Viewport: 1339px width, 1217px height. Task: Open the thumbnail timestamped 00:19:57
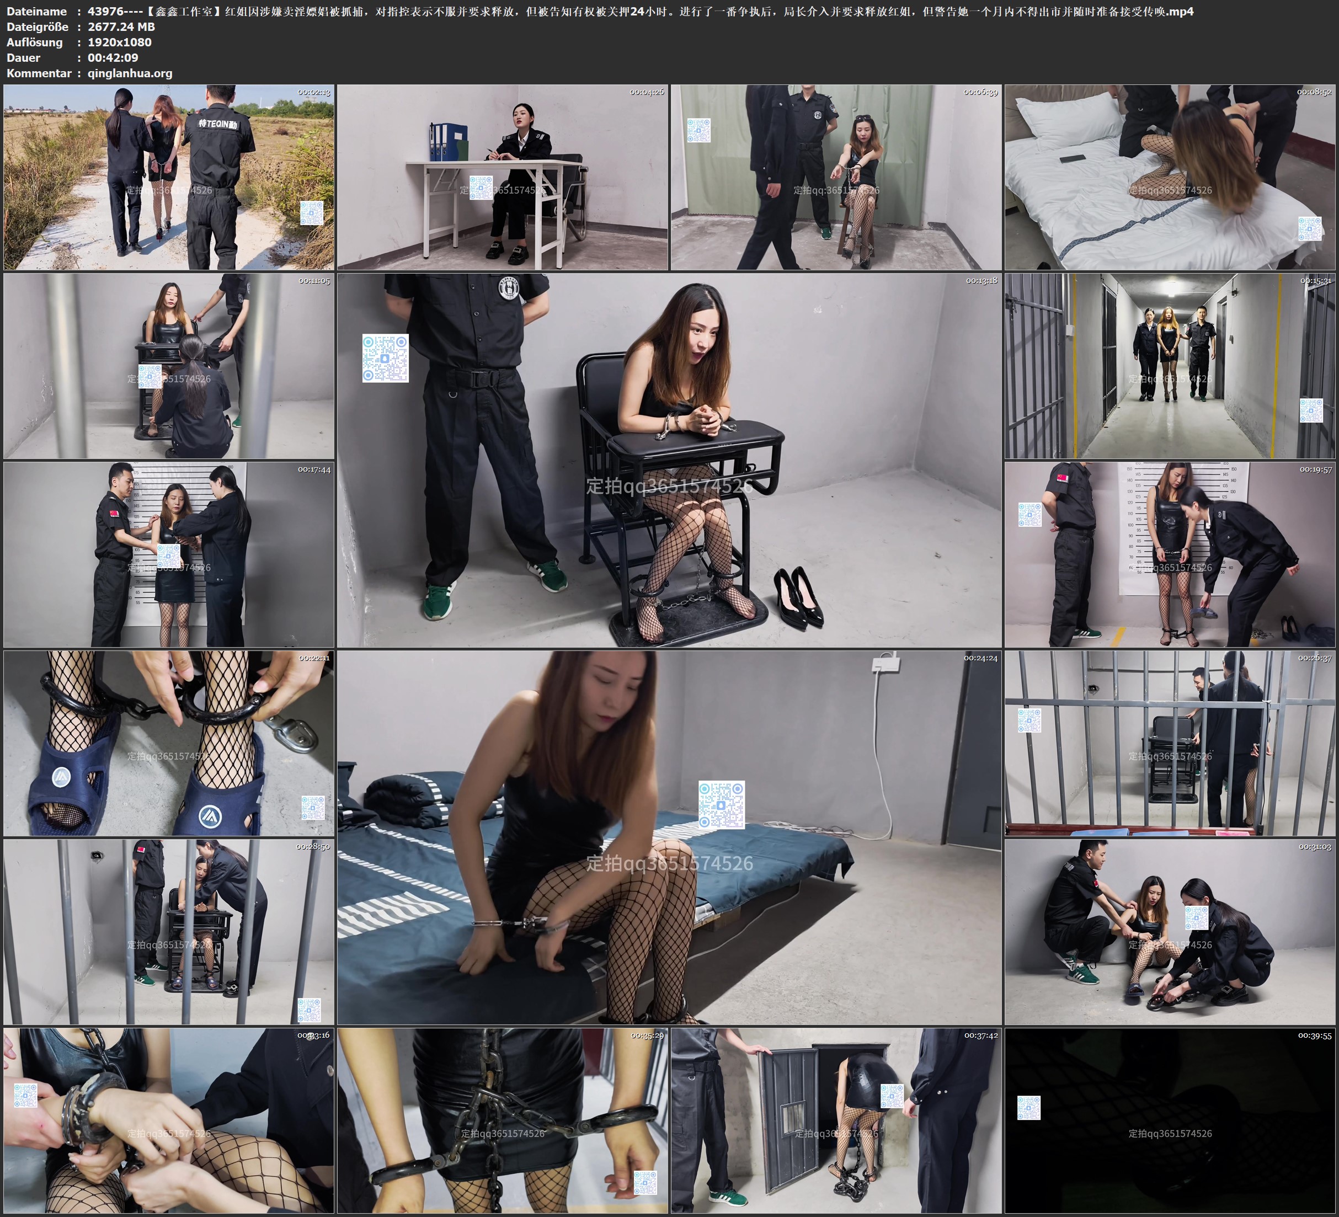point(1170,554)
